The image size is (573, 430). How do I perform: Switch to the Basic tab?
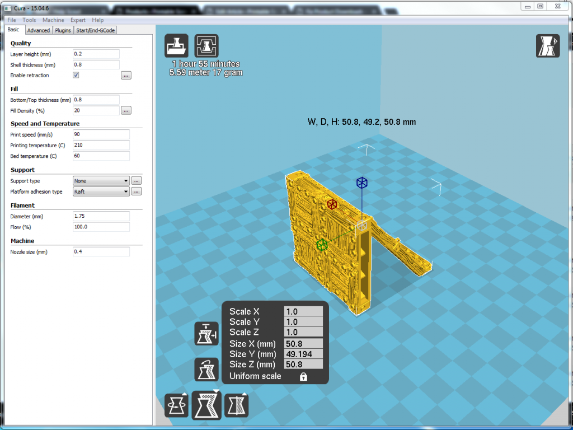pos(13,30)
